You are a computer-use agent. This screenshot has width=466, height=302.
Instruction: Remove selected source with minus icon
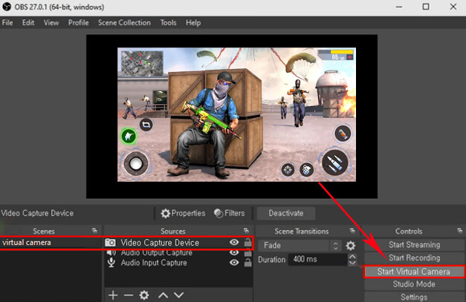point(129,295)
